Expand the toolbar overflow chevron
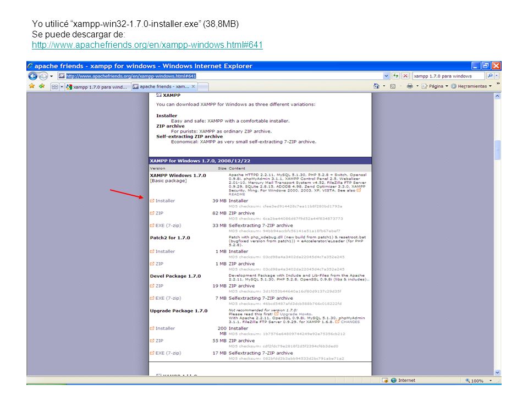Screen dimensions: 528x396 point(498,84)
